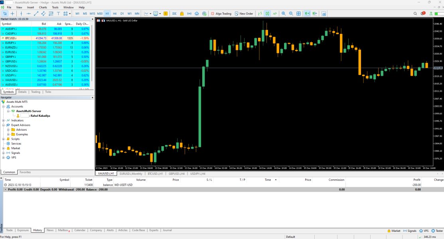444x239 pixels.
Task: Switch chart to line chart display
Action: (275, 14)
